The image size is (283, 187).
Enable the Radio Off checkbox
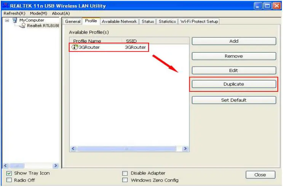pos(9,180)
